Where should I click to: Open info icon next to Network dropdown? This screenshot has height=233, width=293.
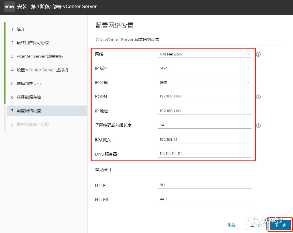pyautogui.click(x=258, y=54)
